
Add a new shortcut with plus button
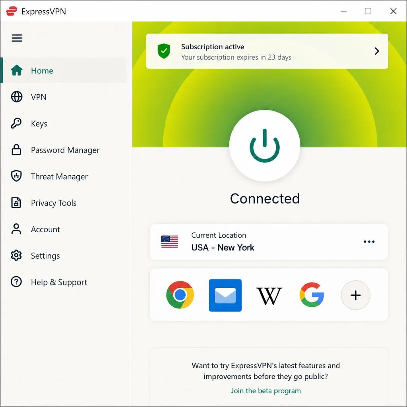(355, 295)
